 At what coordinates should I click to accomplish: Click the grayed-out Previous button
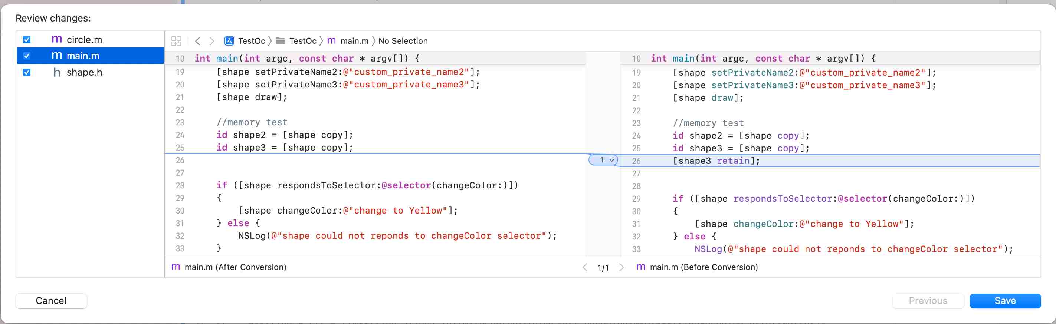[x=928, y=301]
